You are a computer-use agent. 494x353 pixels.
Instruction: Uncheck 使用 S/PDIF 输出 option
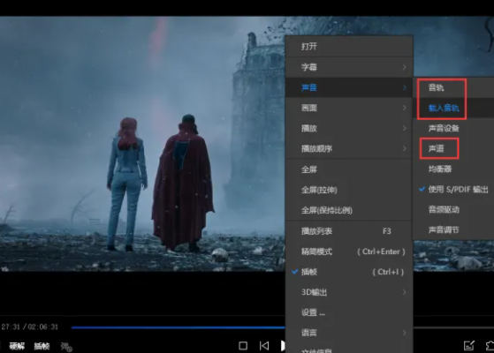(x=453, y=189)
